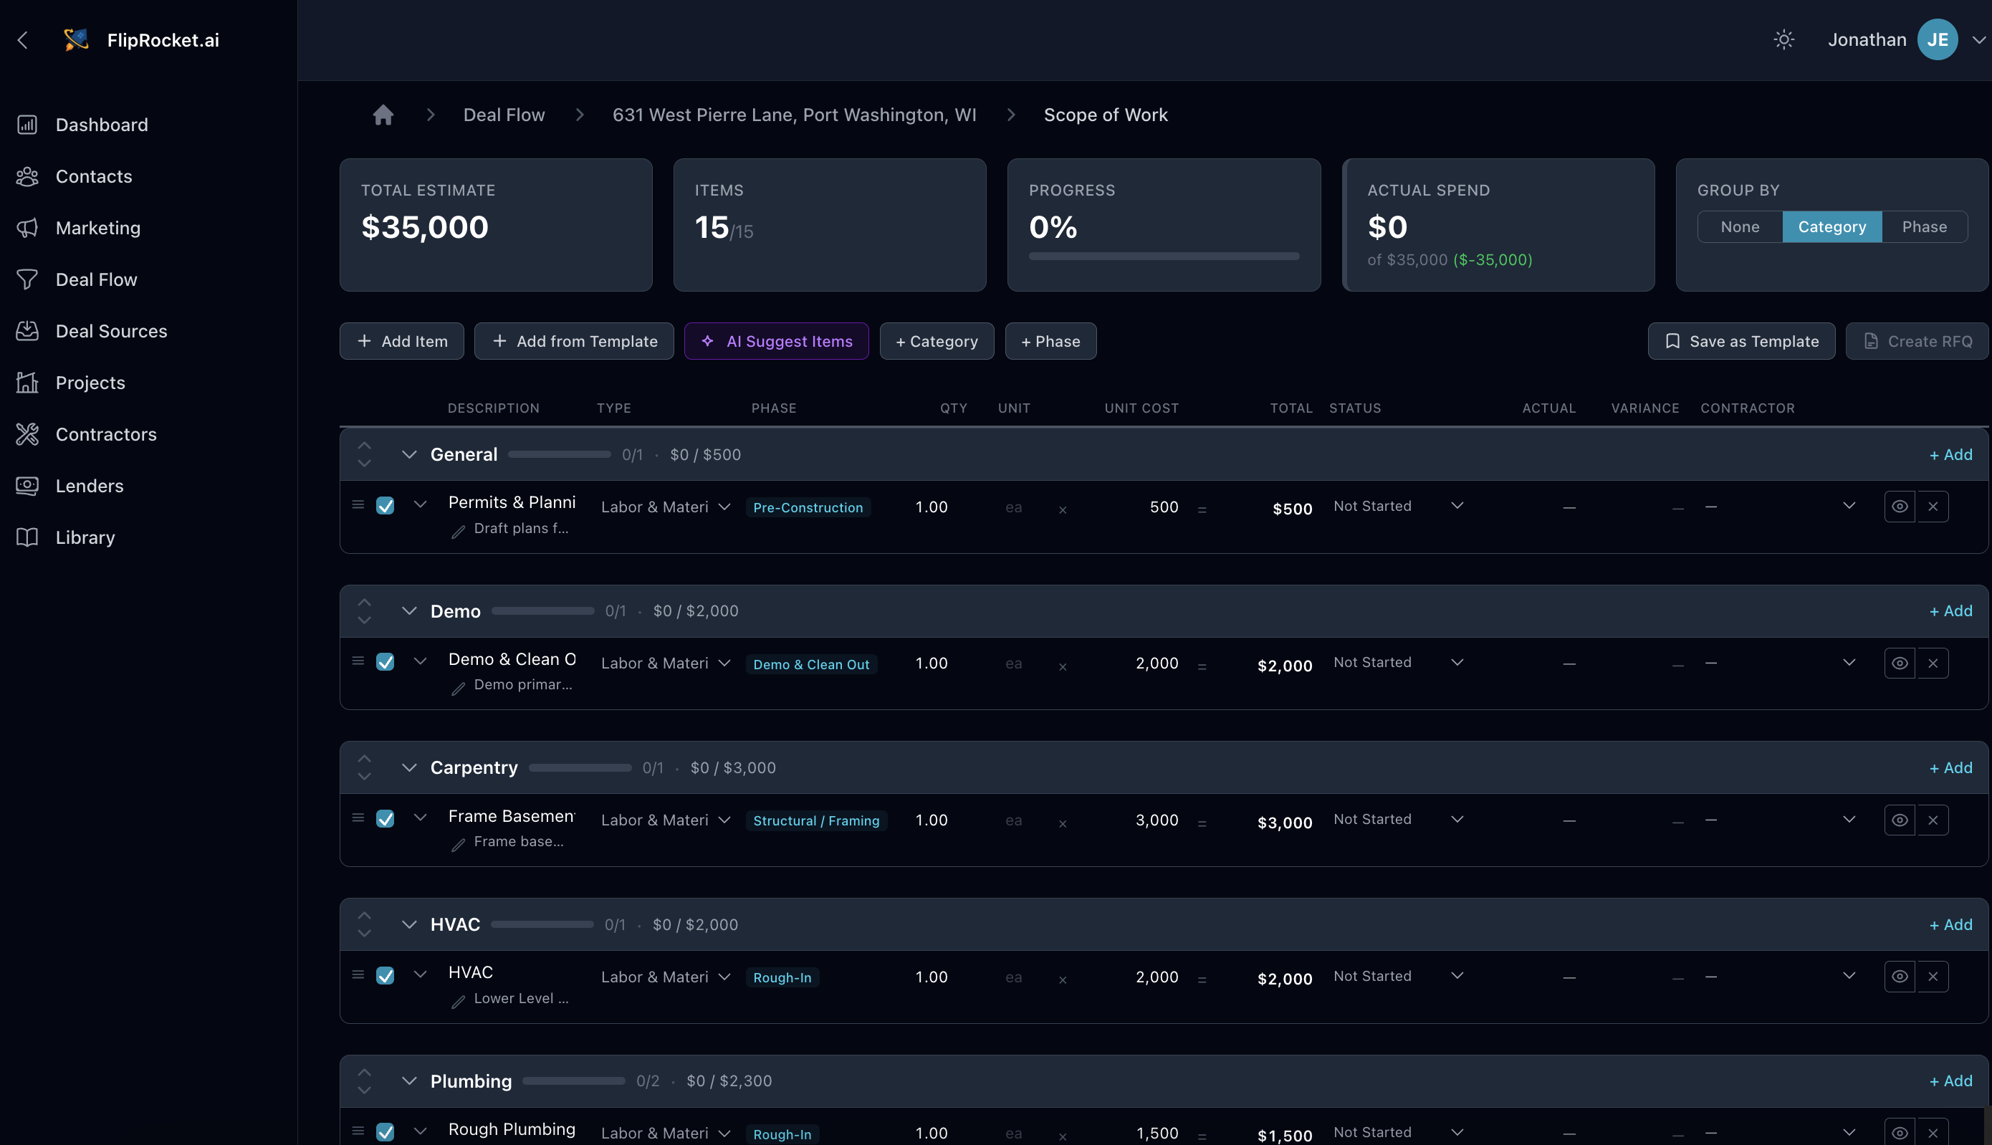Click the home breadcrumb icon
Screen dimensions: 1992x1145
click(x=383, y=115)
